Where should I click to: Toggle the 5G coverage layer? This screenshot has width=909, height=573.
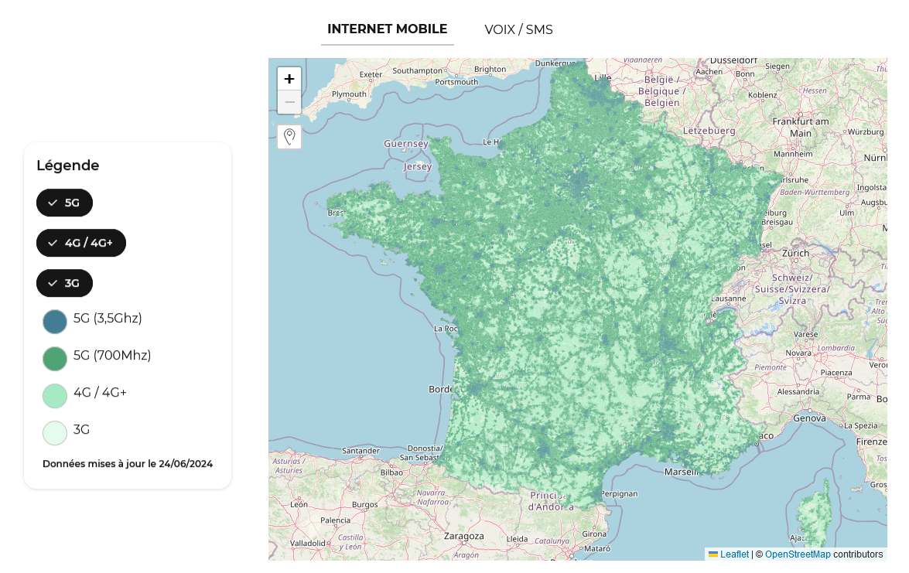(64, 203)
